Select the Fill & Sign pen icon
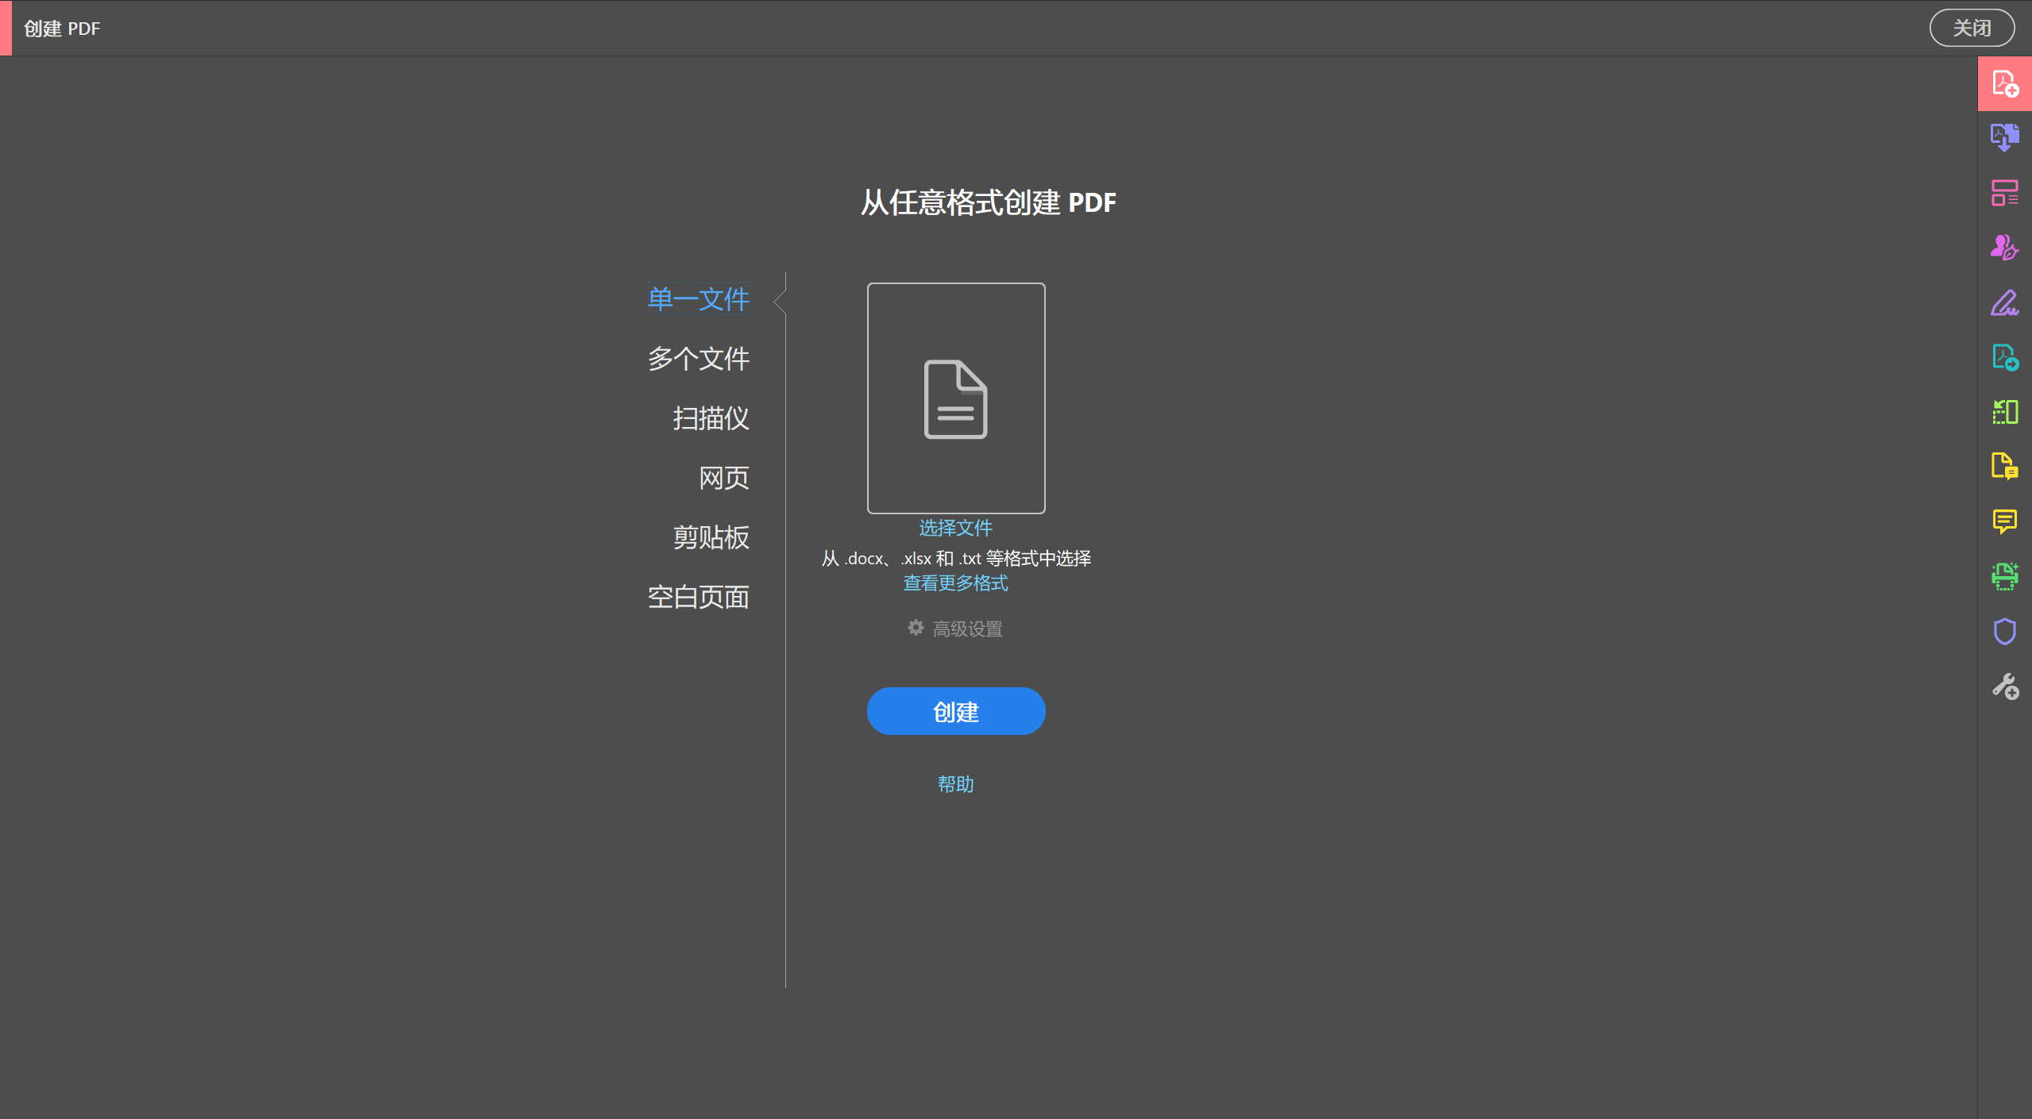Viewport: 2032px width, 1119px height. 2004,302
